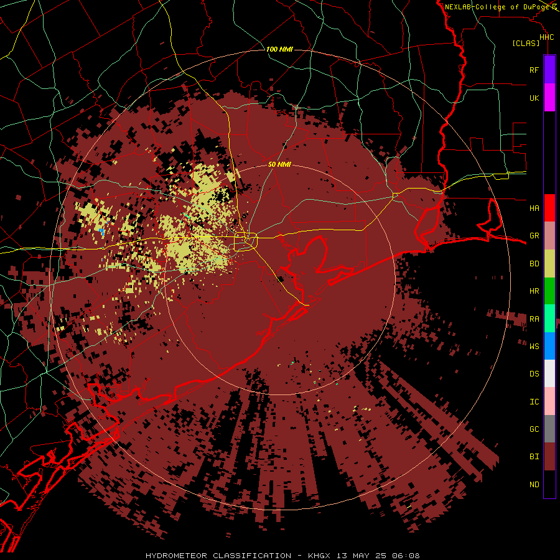
Task: Click the BD yellow legend swatch
Action: pyautogui.click(x=549, y=263)
